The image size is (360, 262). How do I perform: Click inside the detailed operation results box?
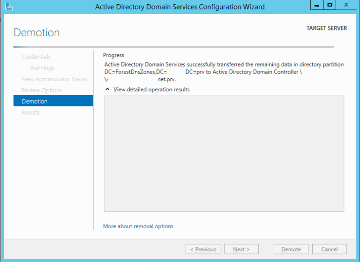[224, 153]
